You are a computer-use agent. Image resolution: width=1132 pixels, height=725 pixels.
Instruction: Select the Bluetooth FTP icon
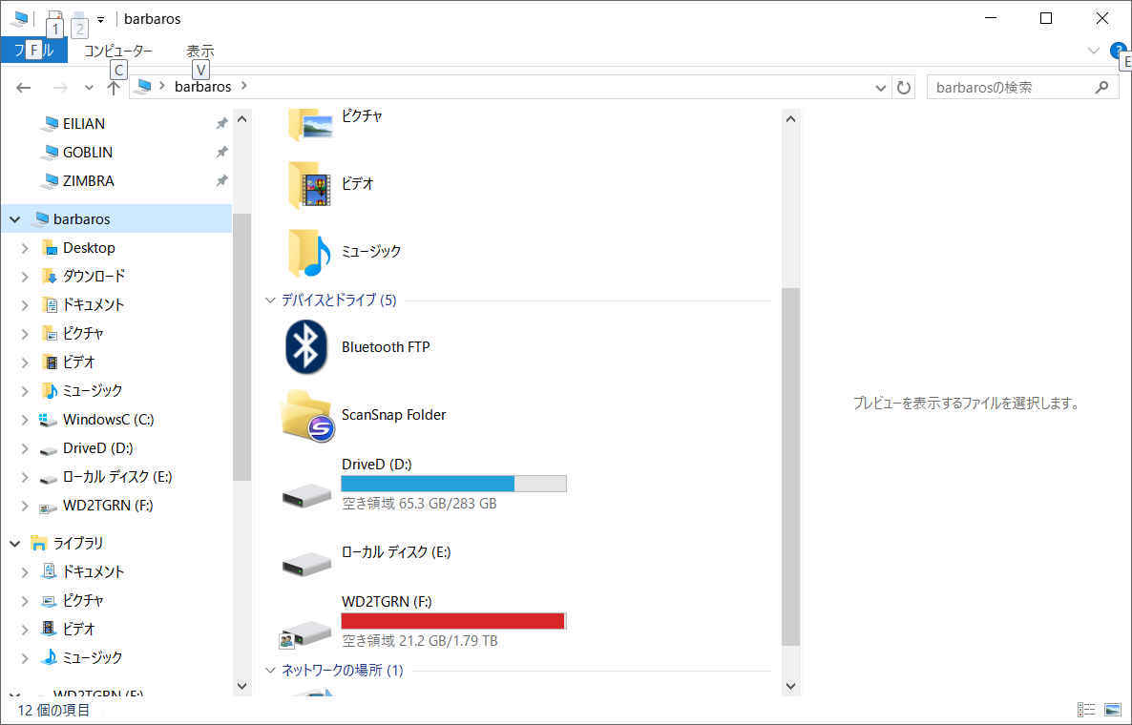[306, 347]
